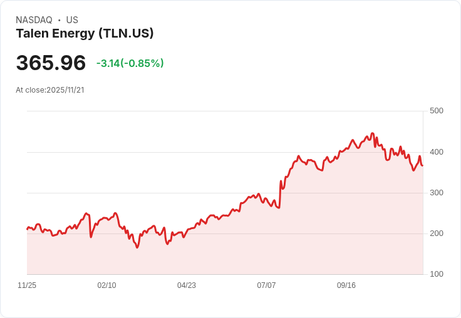Click the NASDAQ exchange label
The image size is (461, 318).
(34, 20)
